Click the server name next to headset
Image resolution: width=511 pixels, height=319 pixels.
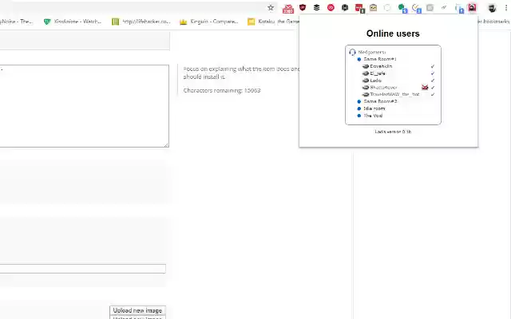(372, 52)
